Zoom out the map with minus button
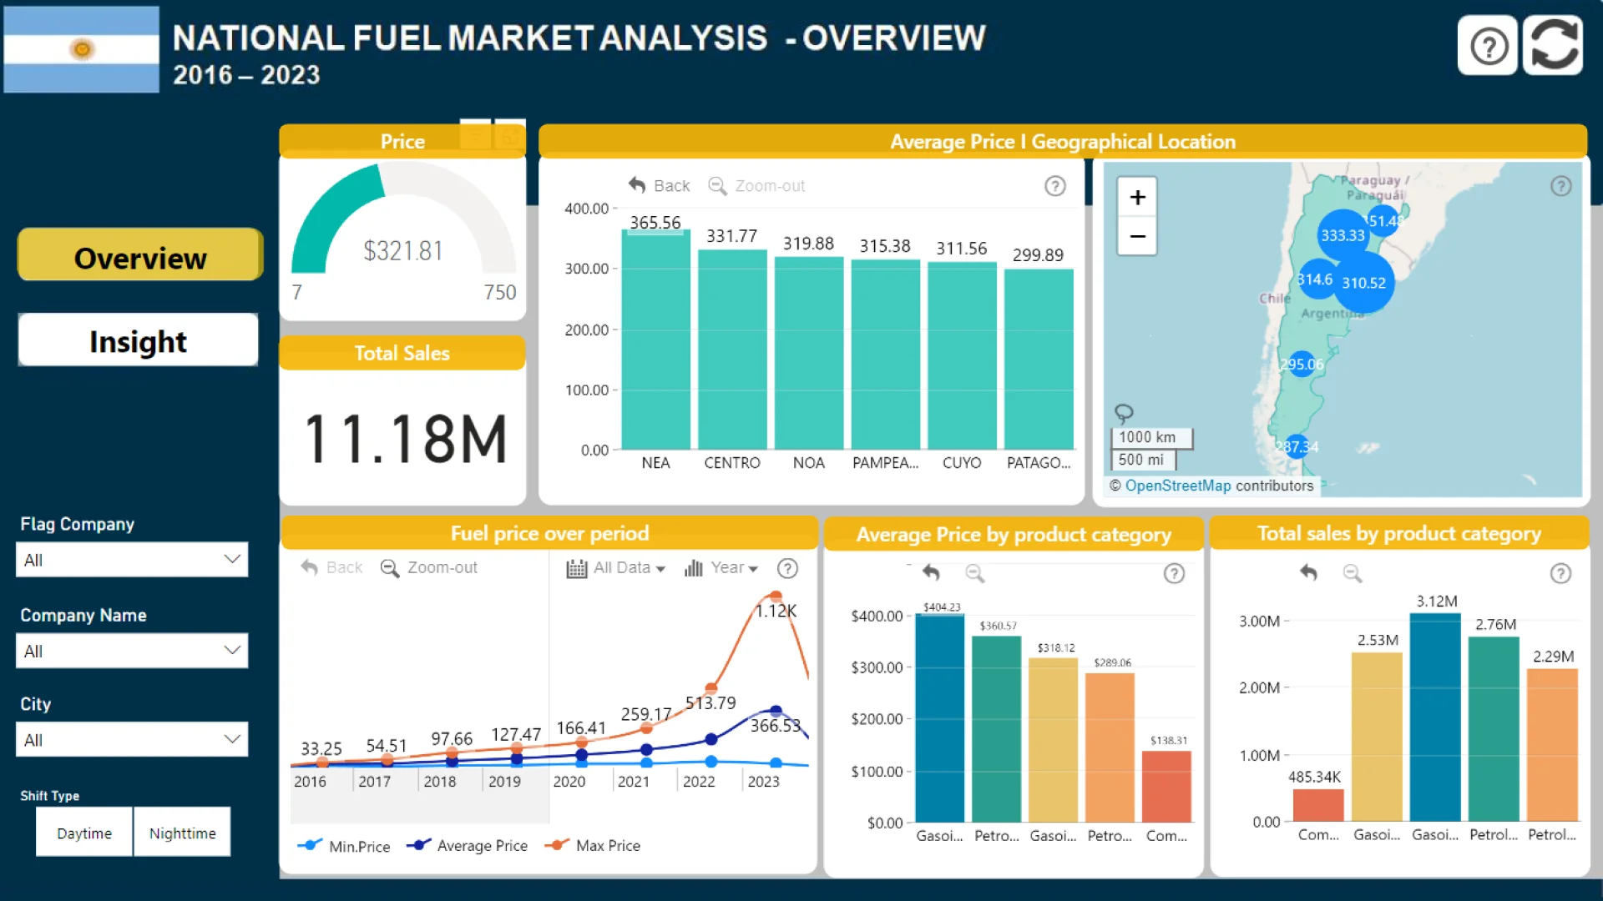The image size is (1603, 901). (1137, 236)
